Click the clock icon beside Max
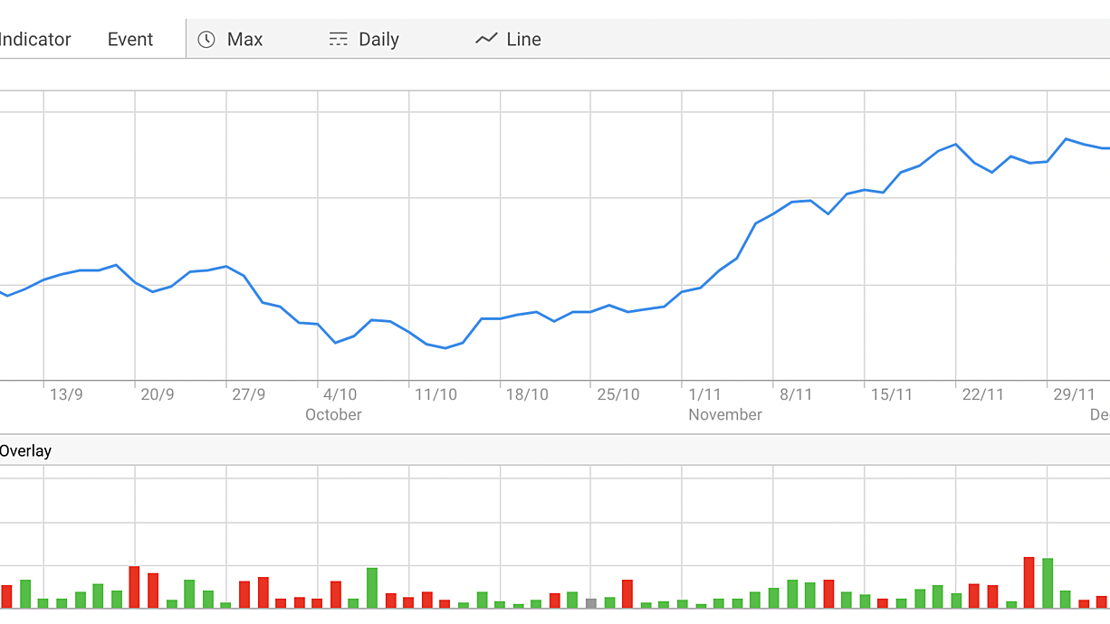This screenshot has height=624, width=1110. click(206, 39)
